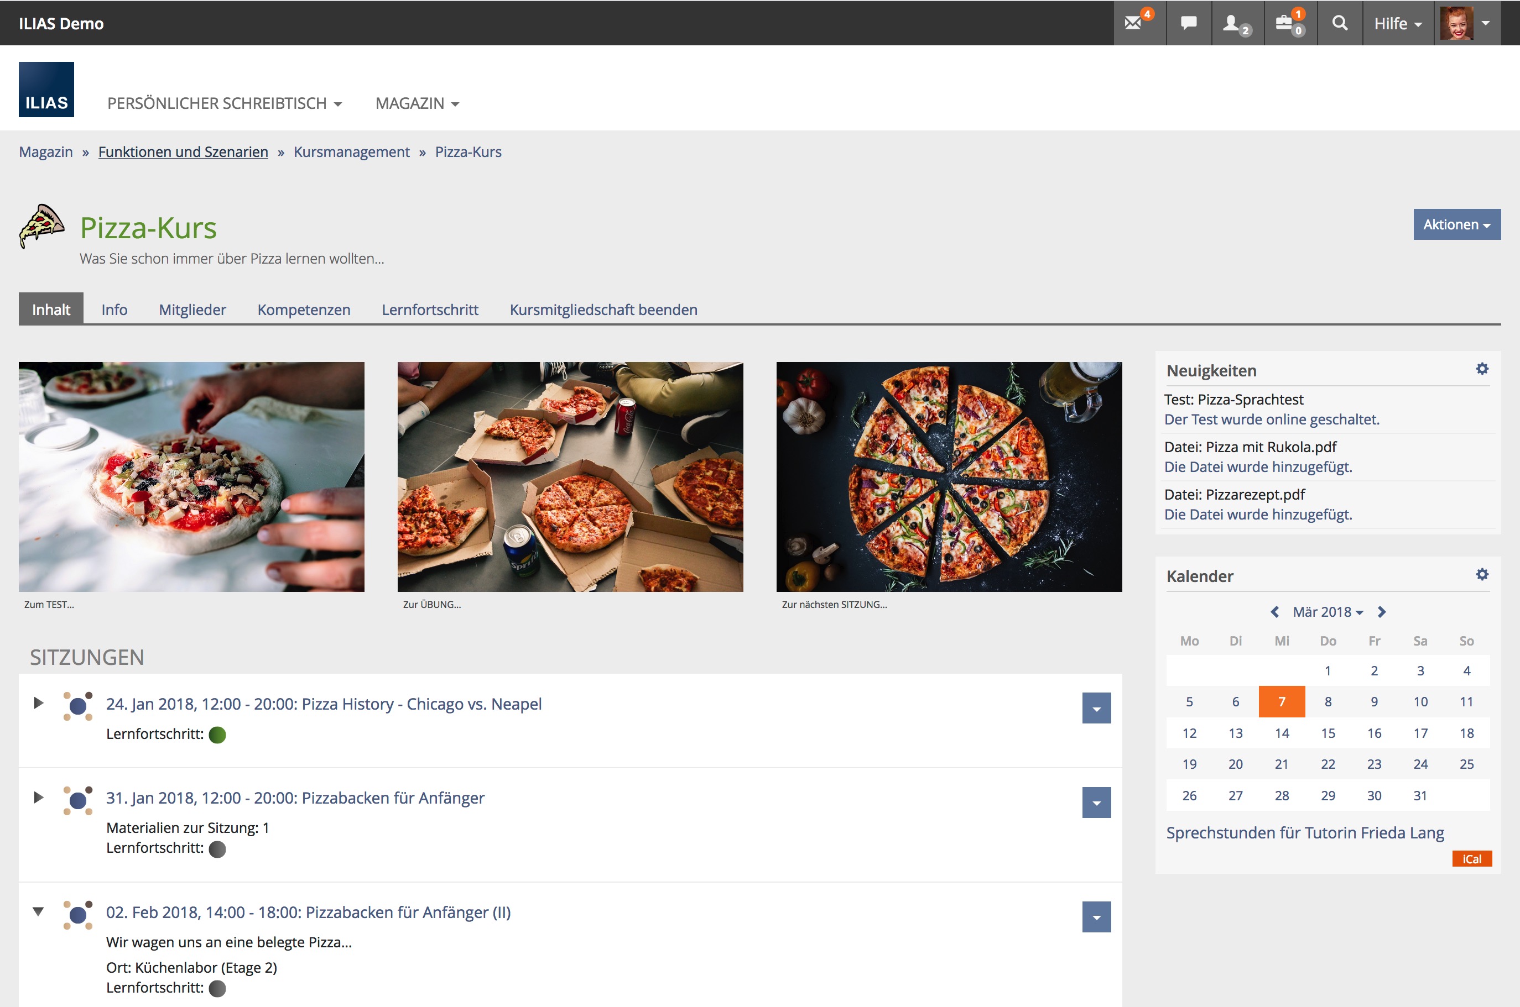Open the briefcase notifications icon
Screen dimensions: 1520x1007
[x=1290, y=23]
